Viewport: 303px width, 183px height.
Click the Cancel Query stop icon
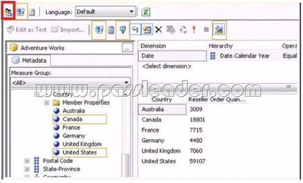click(206, 29)
